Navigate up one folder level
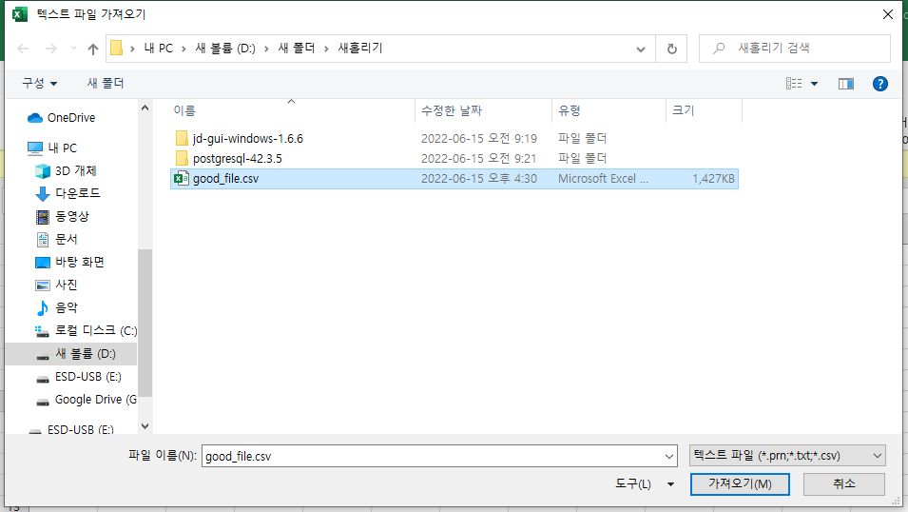Screen dimensions: 908x512 click(x=92, y=49)
